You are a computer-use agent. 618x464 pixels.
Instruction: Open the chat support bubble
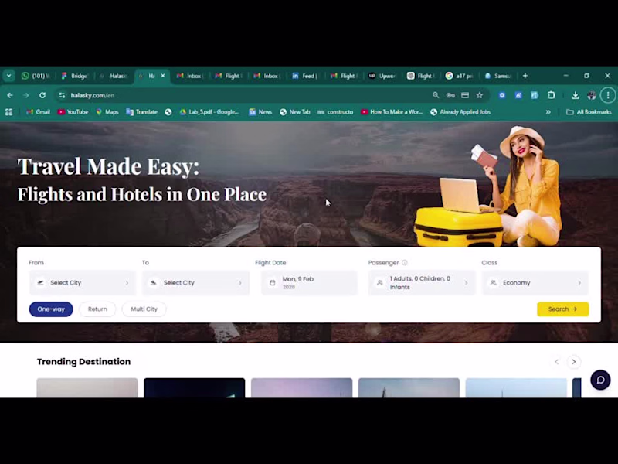pos(600,380)
